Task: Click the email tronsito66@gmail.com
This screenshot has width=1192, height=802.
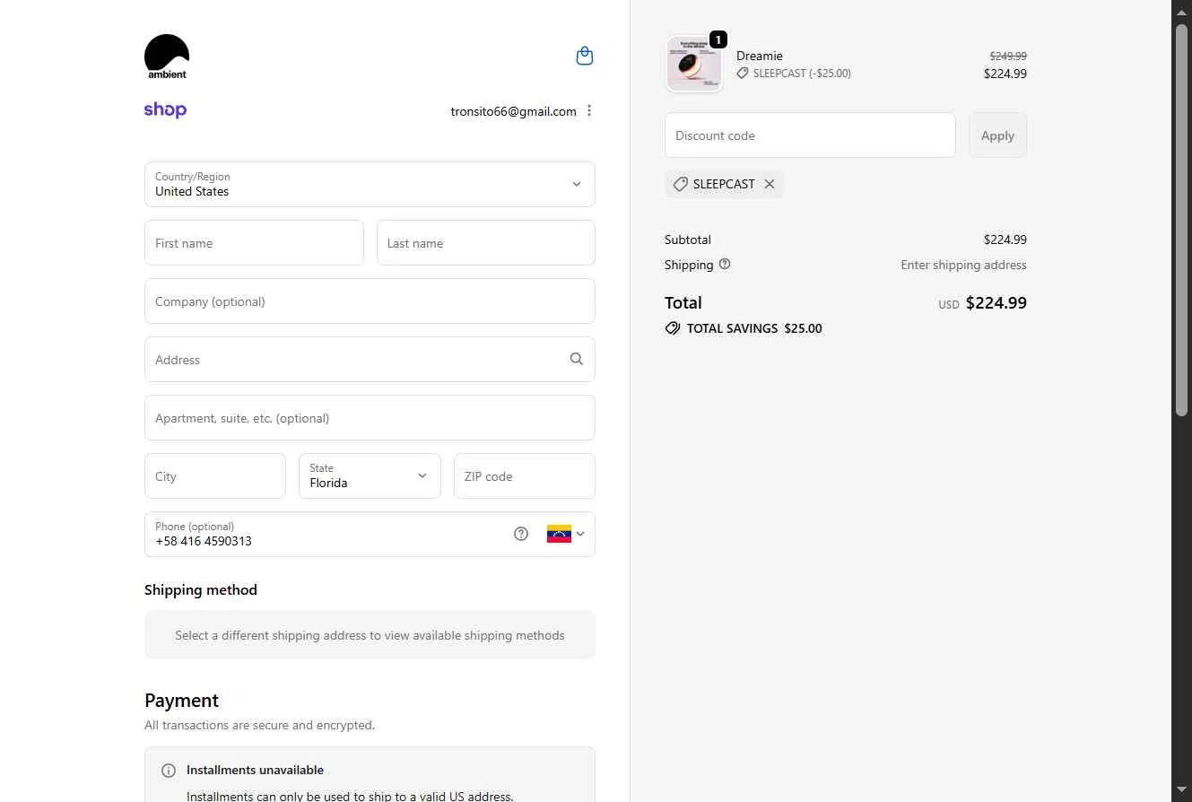Action: pyautogui.click(x=514, y=111)
